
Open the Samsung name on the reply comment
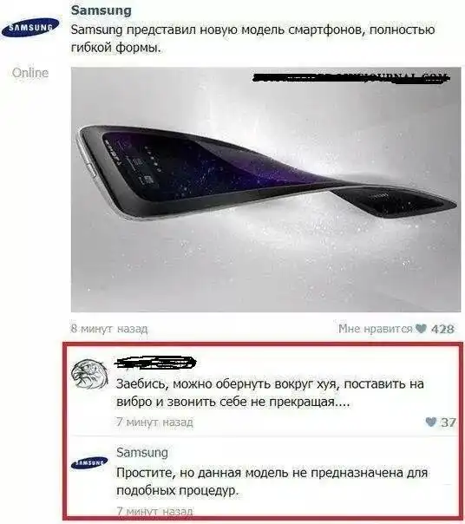click(142, 453)
